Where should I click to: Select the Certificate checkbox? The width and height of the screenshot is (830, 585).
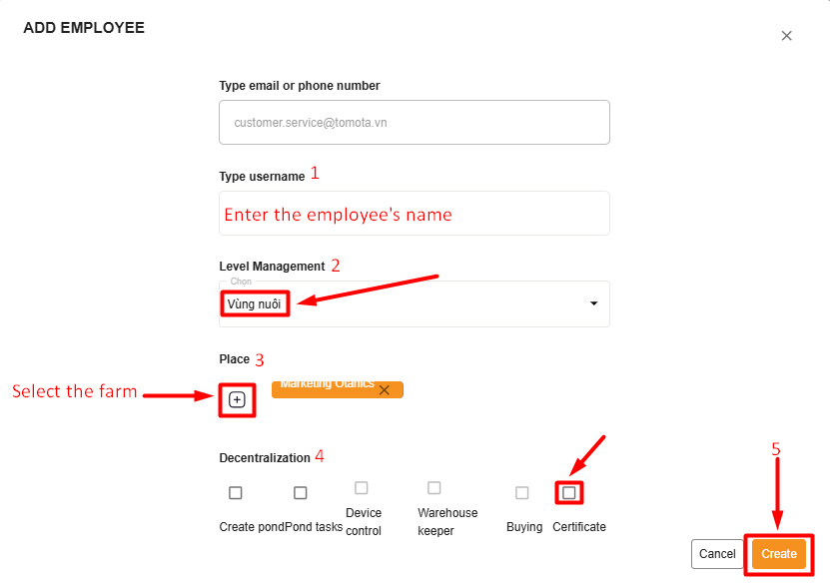pyautogui.click(x=569, y=492)
